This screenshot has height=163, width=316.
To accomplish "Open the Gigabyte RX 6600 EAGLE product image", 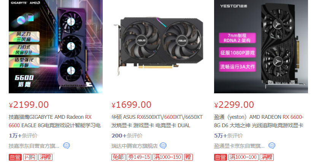I will (56, 46).
